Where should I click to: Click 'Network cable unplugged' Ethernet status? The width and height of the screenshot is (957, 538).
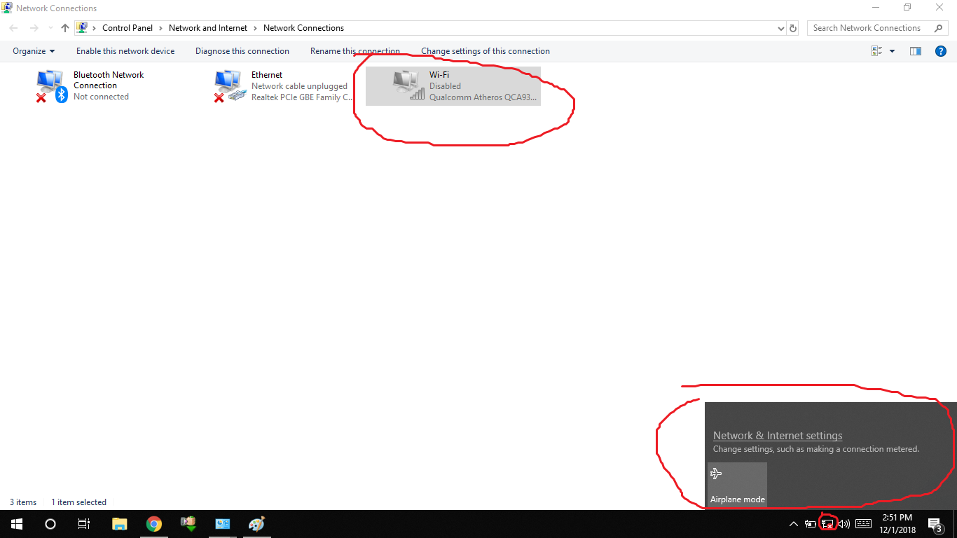click(x=299, y=86)
